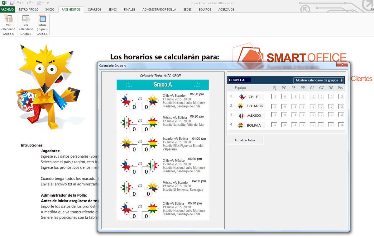374x238 pixels.
Task: Open the ADMINISTRADOR POLLA tab
Action: tap(159, 10)
